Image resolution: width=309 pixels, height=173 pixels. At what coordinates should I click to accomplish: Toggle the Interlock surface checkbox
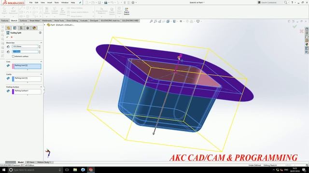click(13, 56)
